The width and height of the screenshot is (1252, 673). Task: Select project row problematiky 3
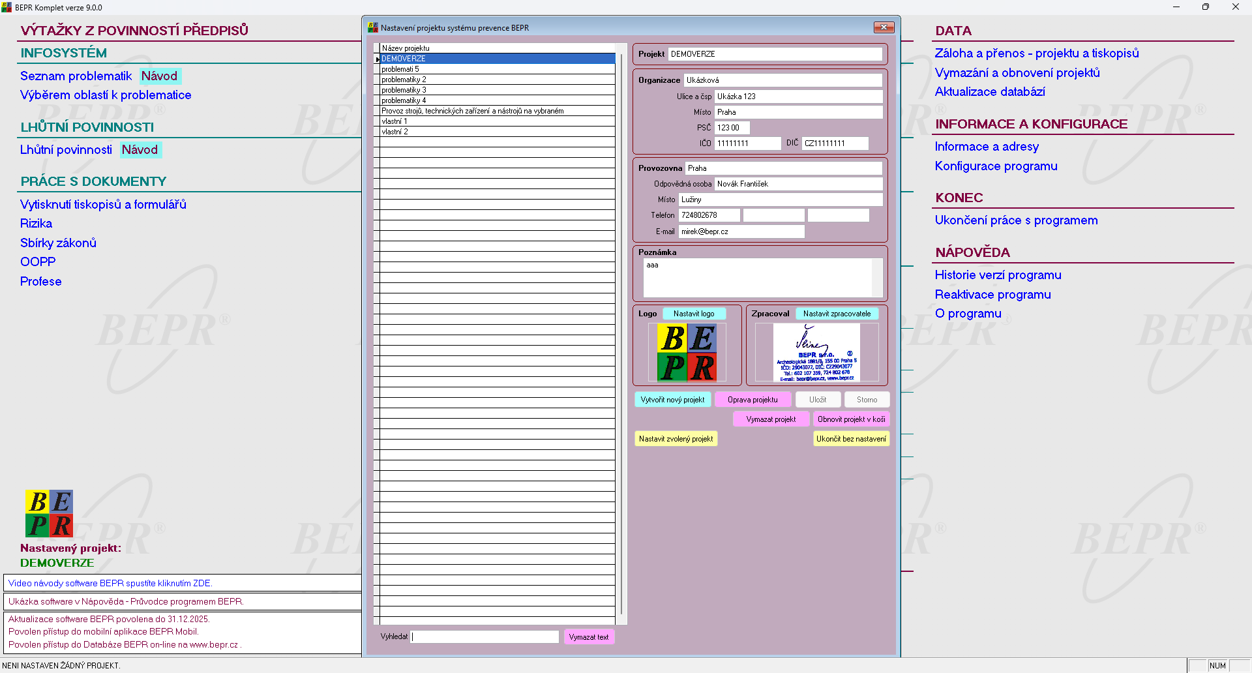coord(498,90)
